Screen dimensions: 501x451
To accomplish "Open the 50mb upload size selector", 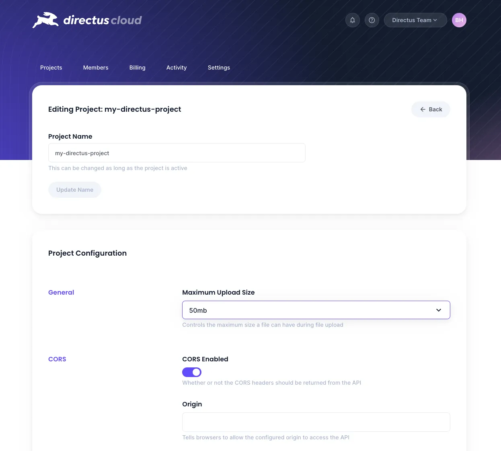I will [x=316, y=310].
